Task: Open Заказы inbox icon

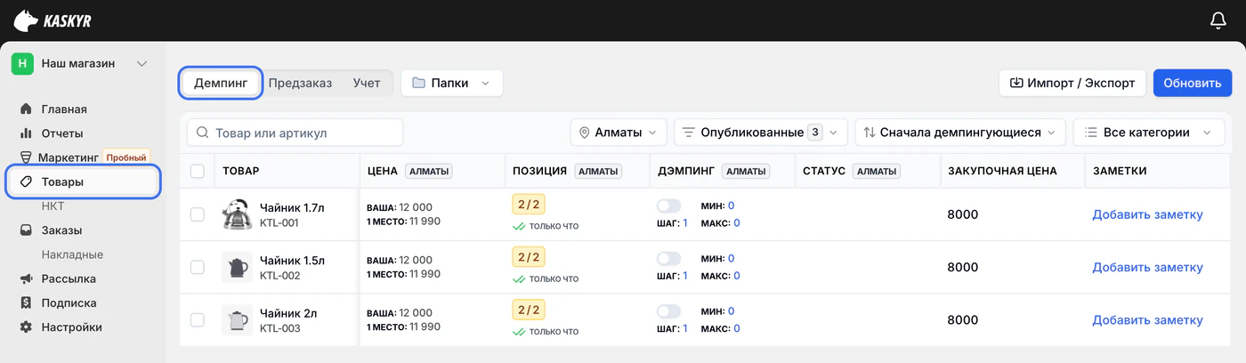Action: [26, 230]
